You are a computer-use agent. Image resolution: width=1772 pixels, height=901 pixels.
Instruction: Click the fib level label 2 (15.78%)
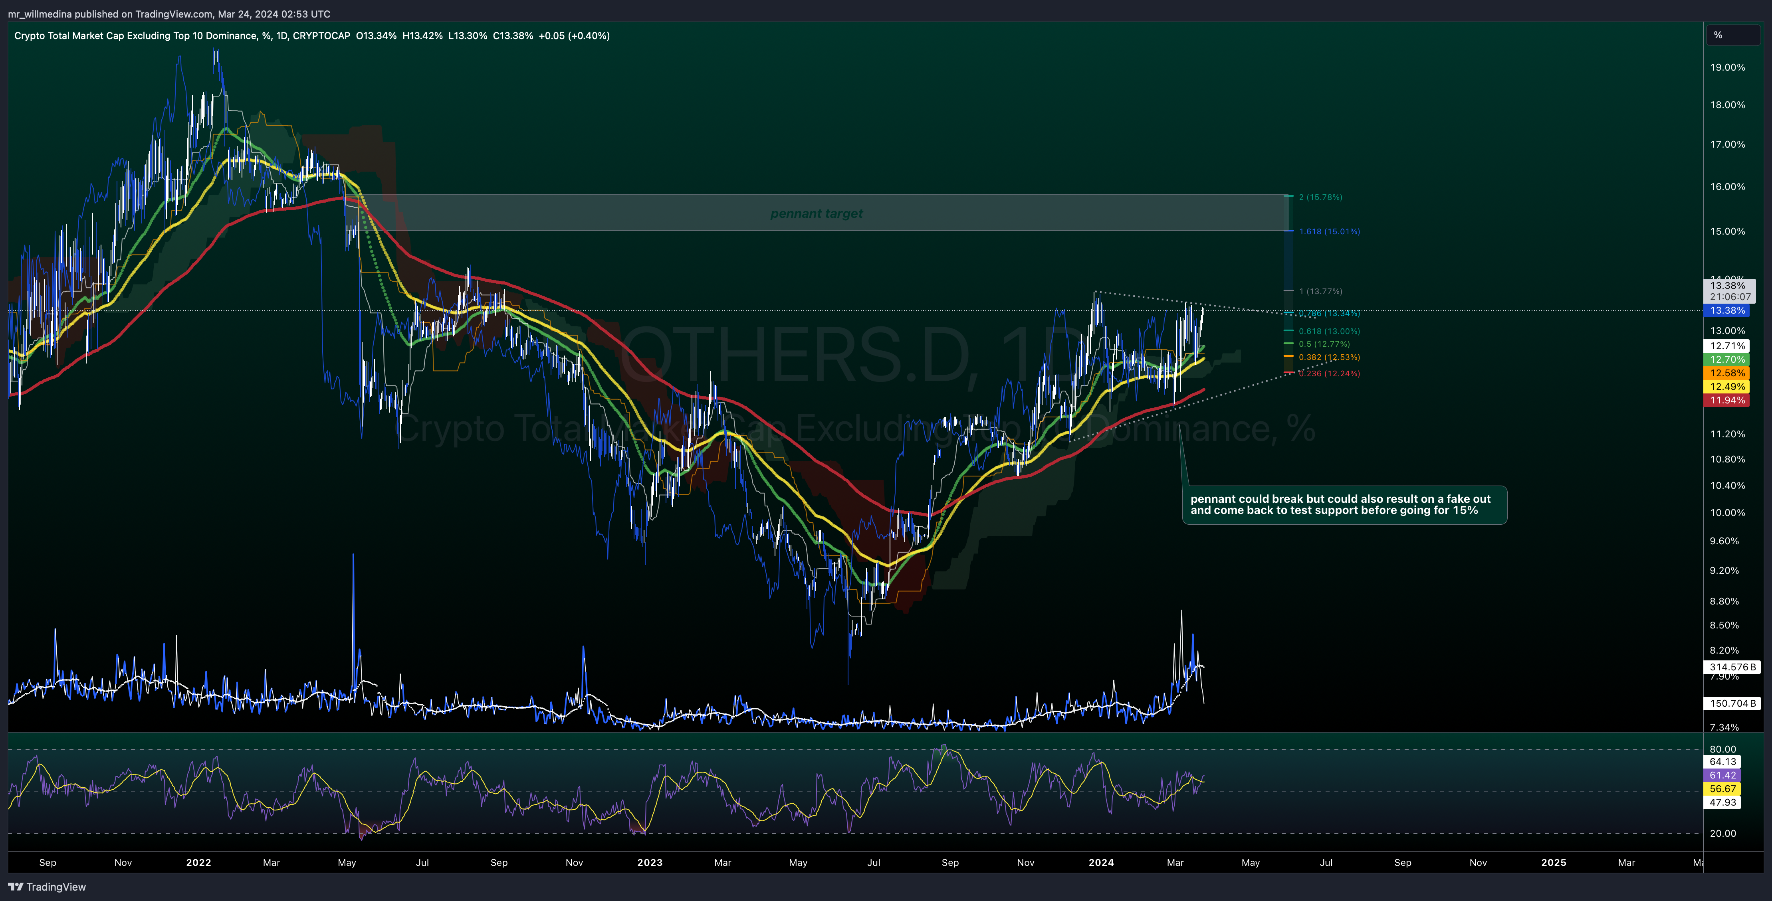[x=1320, y=197]
